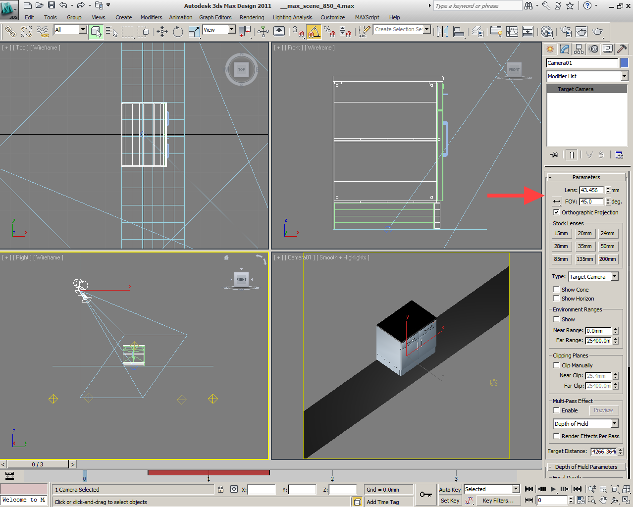Click Pin Stack icon

coord(554,154)
